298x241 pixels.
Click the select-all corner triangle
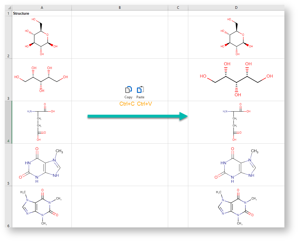click(10, 8)
